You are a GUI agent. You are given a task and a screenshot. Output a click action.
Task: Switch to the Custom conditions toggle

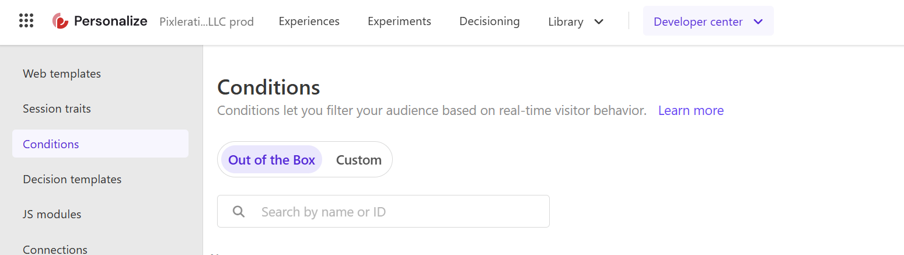point(358,160)
